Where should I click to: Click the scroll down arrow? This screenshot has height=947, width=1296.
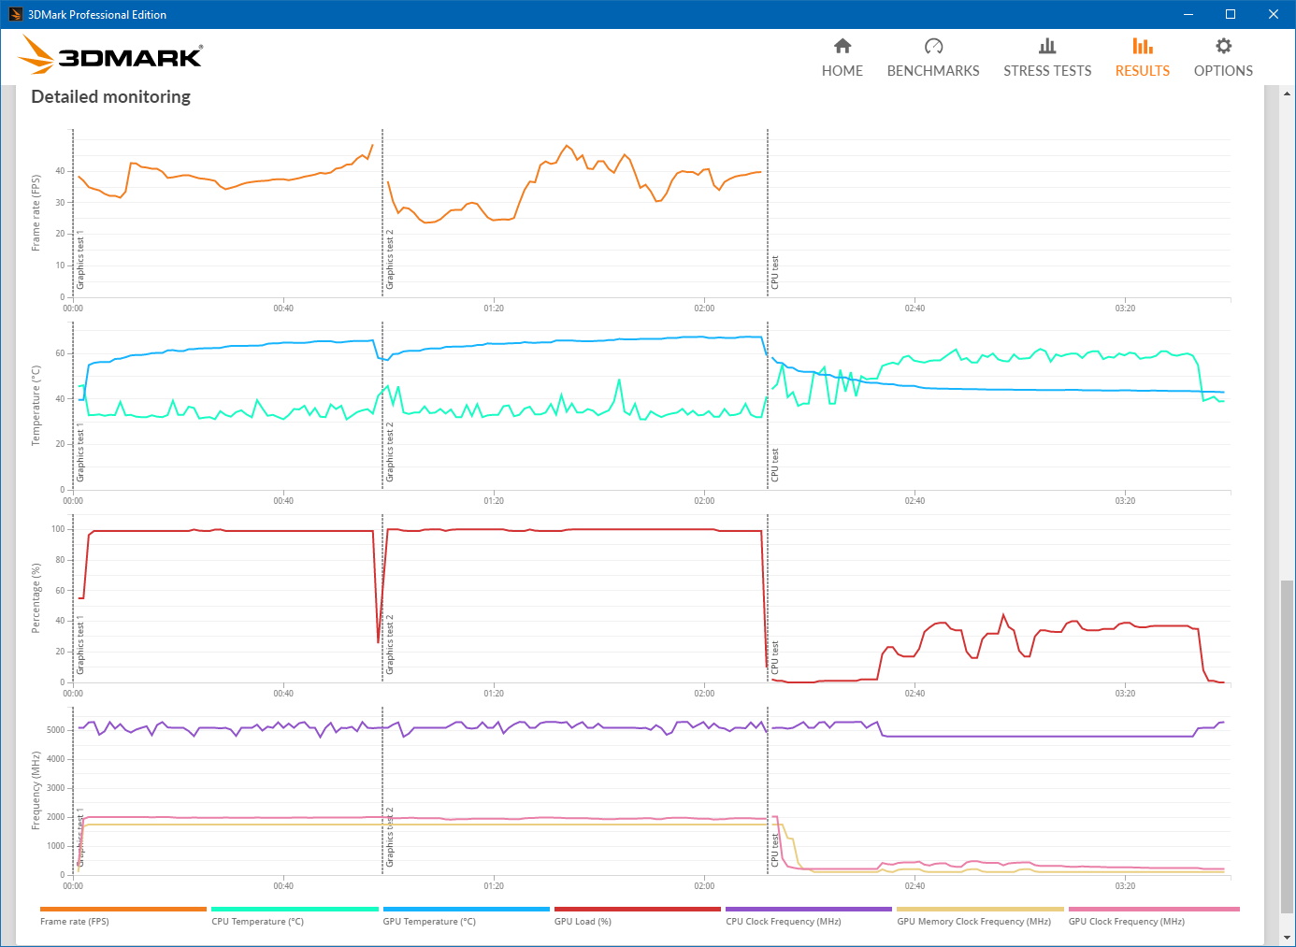pyautogui.click(x=1288, y=938)
